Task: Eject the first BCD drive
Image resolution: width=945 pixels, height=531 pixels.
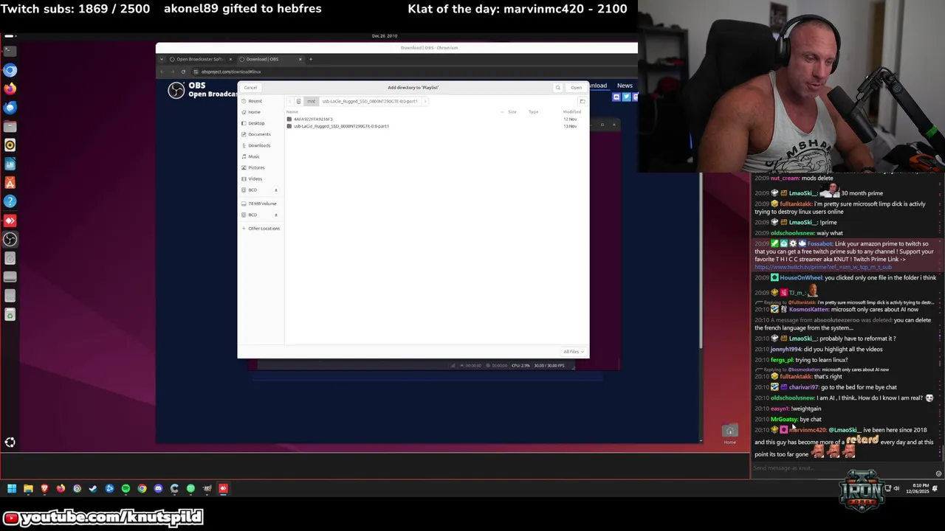Action: tap(276, 190)
